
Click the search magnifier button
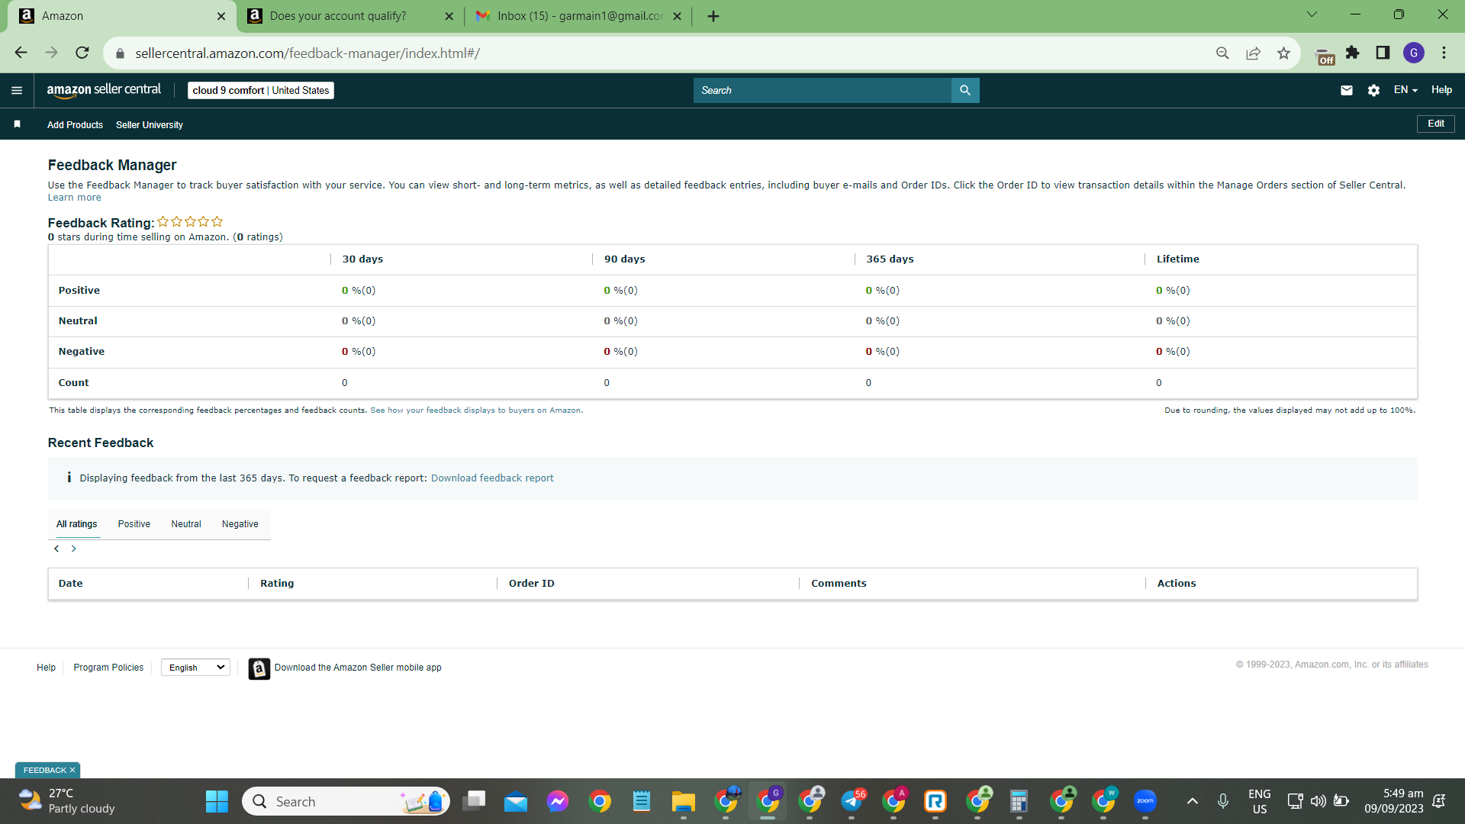[x=965, y=90]
